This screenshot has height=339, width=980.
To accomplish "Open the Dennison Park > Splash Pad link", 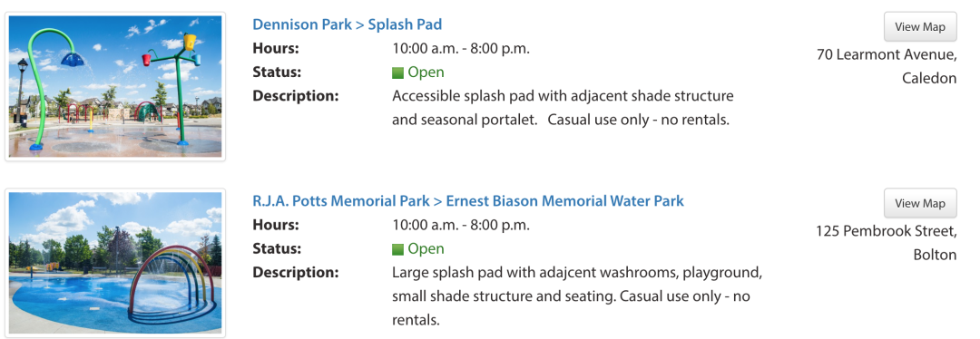I will 347,24.
